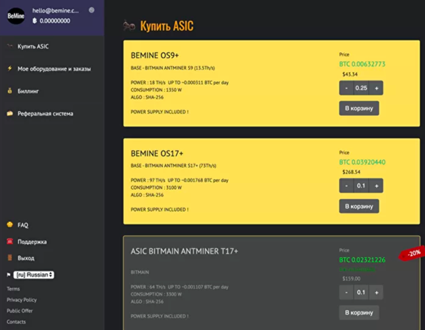Click the lightning bolt equipment icon
425x330 pixels.
click(10, 68)
